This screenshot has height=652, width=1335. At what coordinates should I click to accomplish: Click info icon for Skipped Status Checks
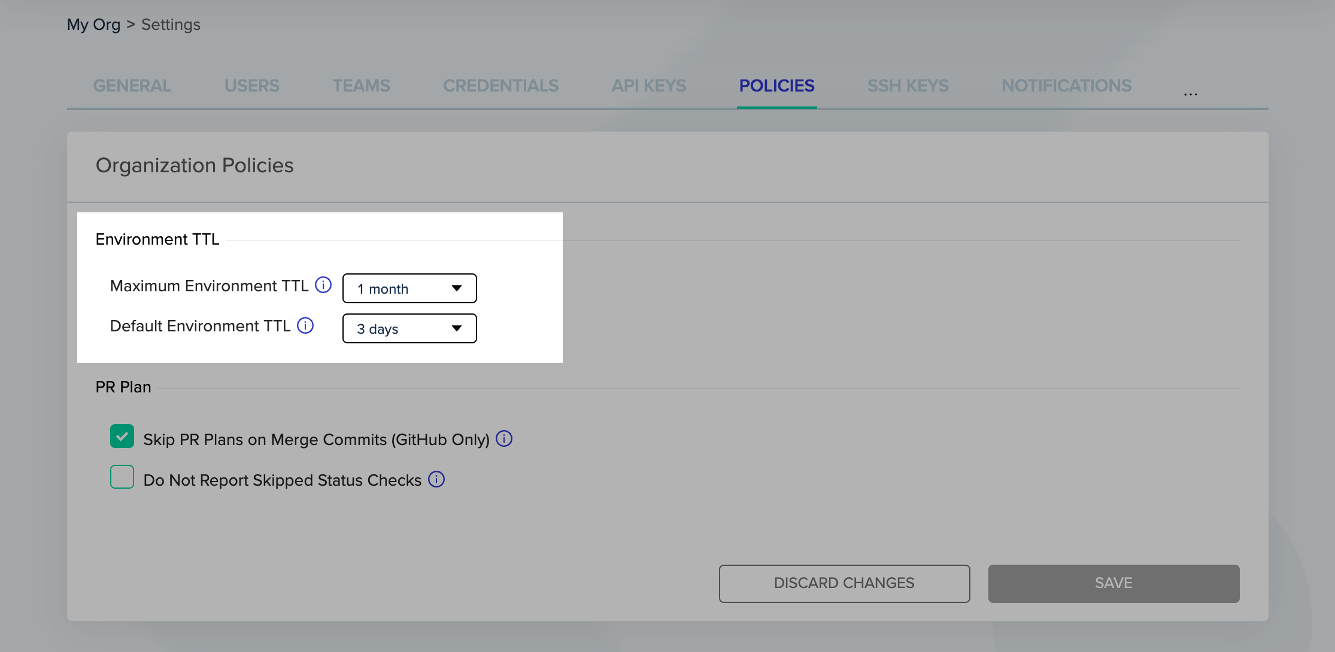436,480
